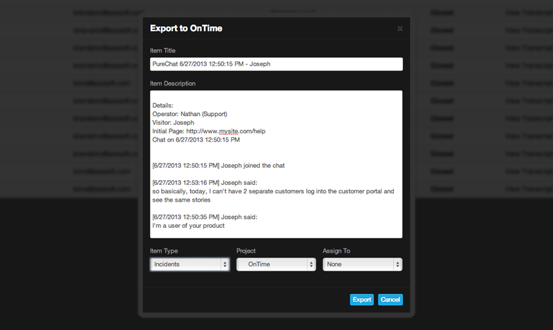The image size is (553, 330).
Task: Open the Assign To dropdown showing None
Action: (x=362, y=264)
